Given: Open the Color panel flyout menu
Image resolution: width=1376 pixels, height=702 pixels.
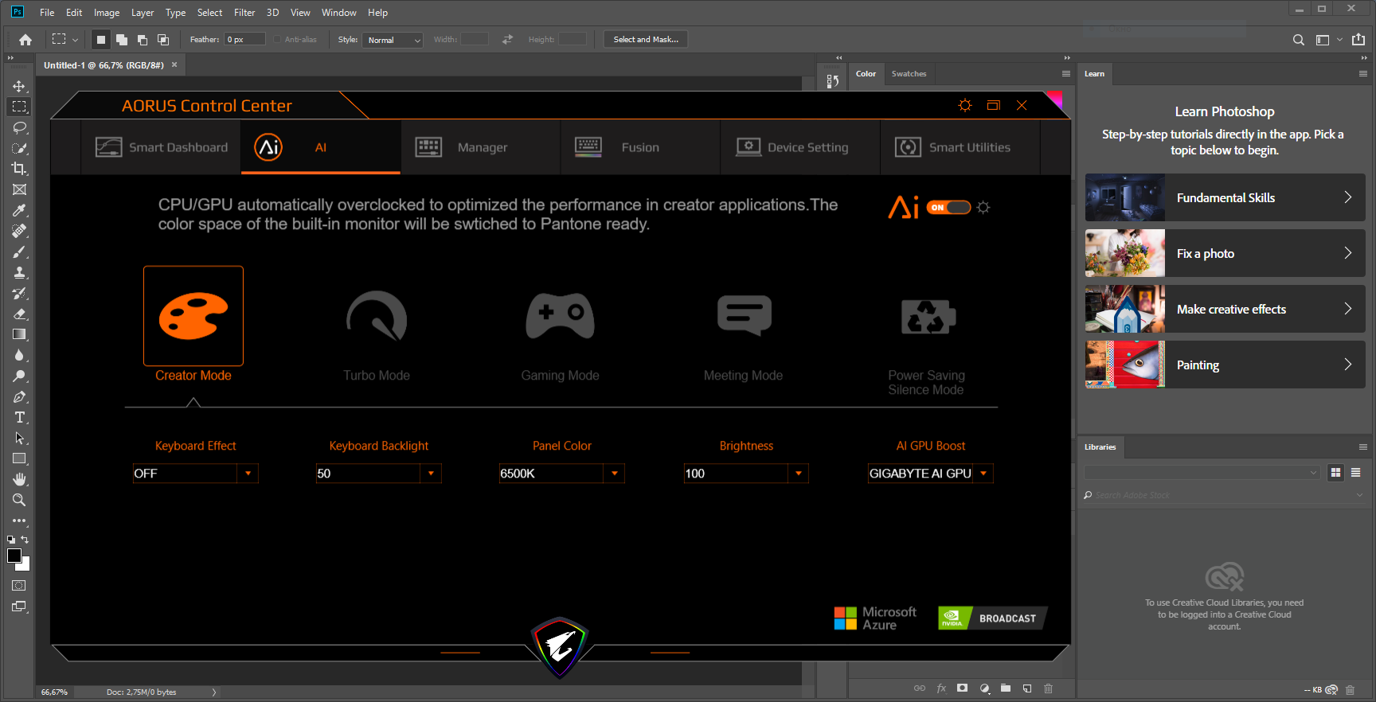Looking at the screenshot, I should (x=1066, y=74).
